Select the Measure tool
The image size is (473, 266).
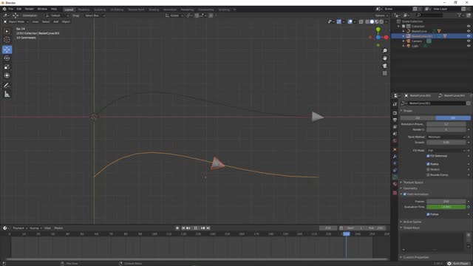point(7,95)
